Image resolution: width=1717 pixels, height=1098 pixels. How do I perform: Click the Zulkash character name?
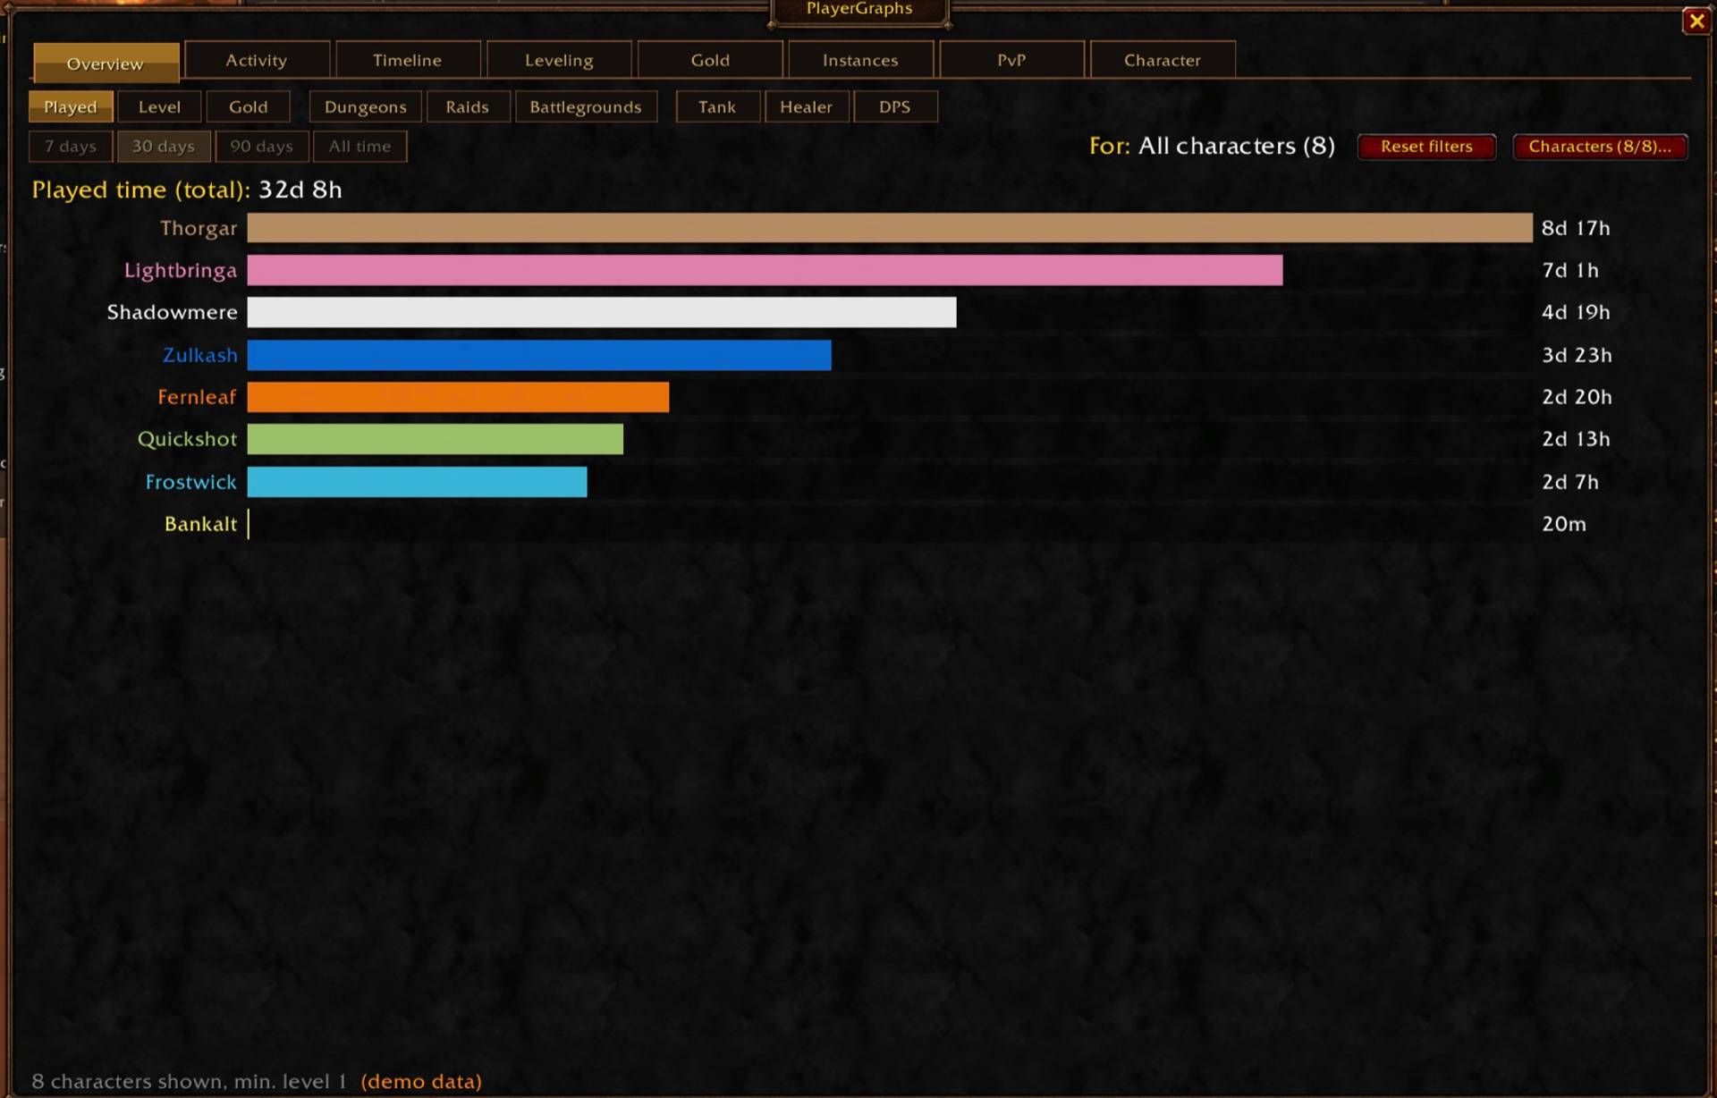click(x=200, y=355)
